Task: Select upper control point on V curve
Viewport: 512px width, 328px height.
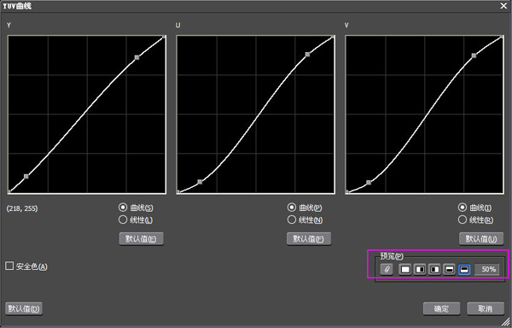Action: pyautogui.click(x=474, y=56)
